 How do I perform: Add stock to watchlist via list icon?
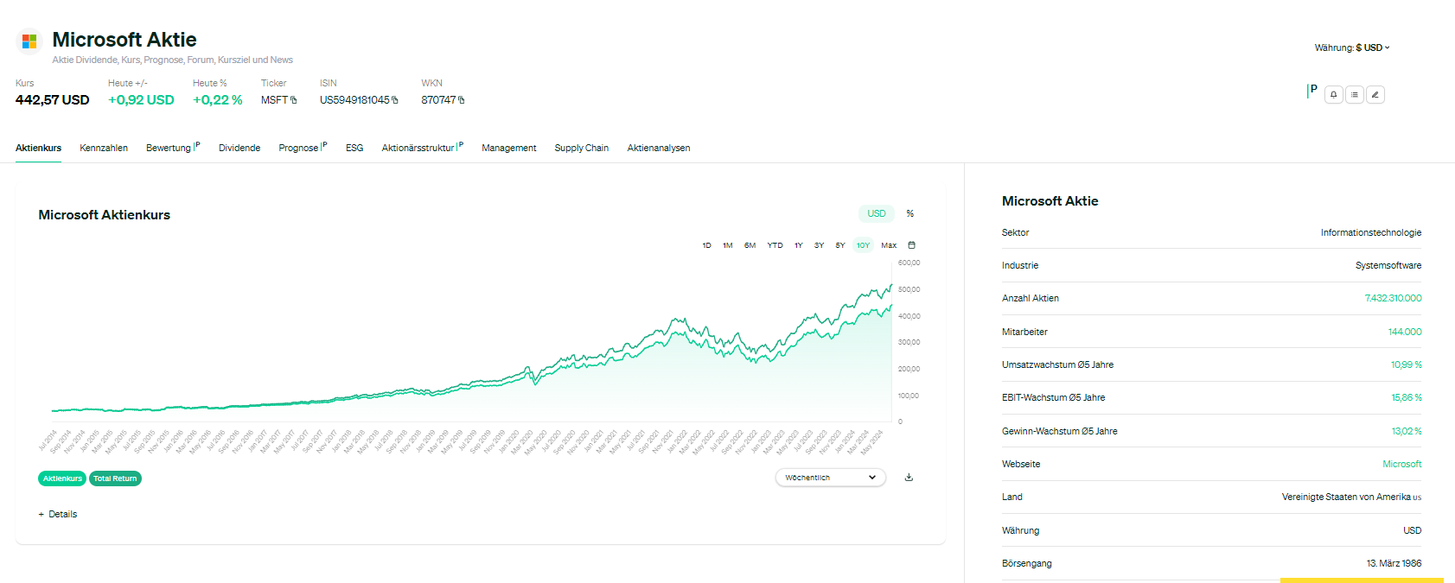[x=1355, y=95]
